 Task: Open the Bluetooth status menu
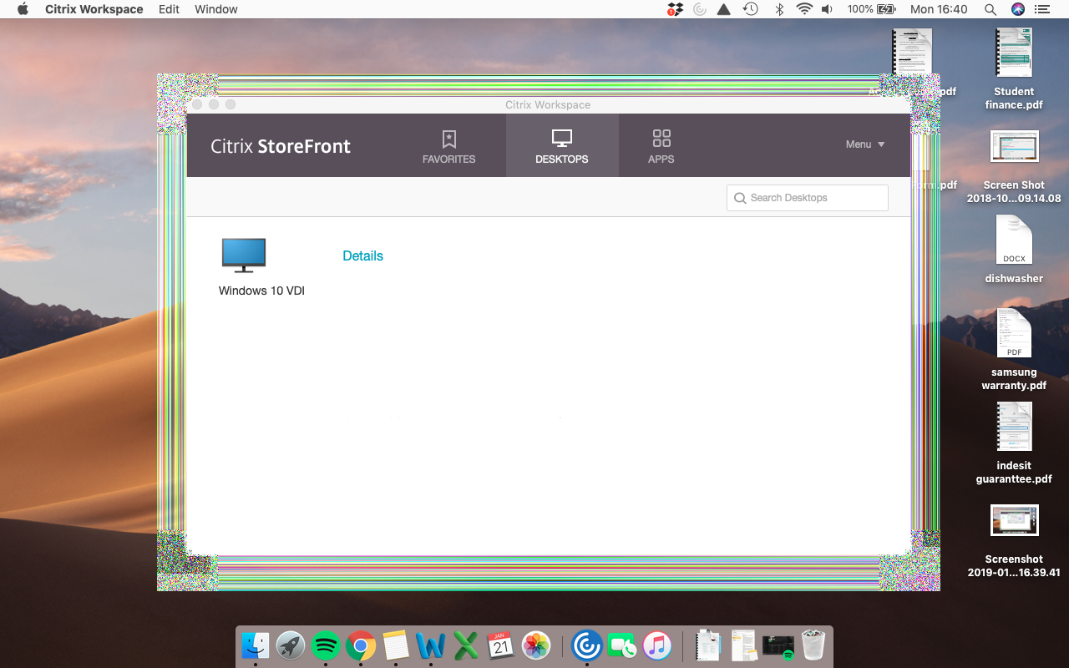779,9
